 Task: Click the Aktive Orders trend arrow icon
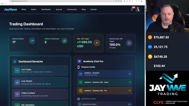[x=32, y=41]
